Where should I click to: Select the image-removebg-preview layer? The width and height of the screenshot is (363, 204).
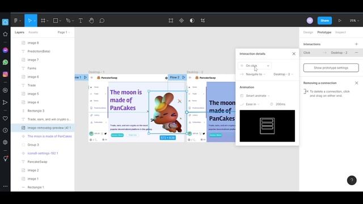click(x=43, y=127)
